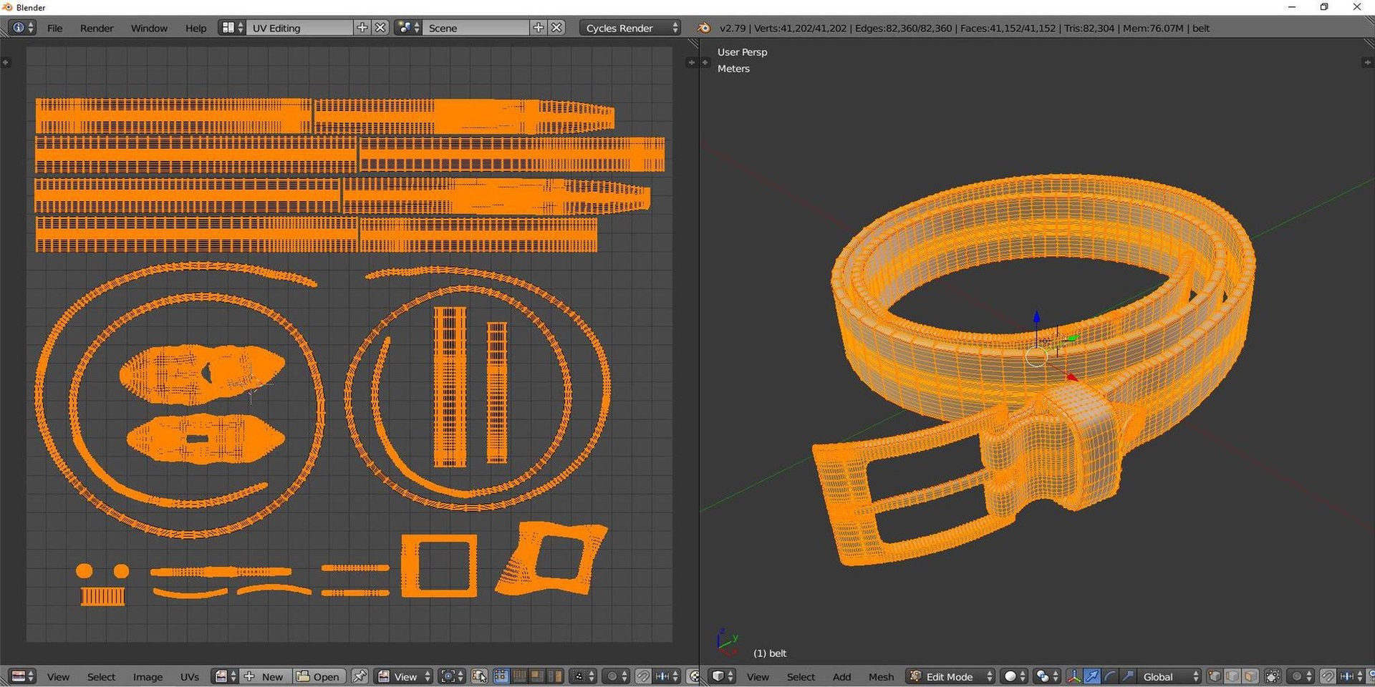The image size is (1375, 687).
Task: Open UV editor pivot point dropdown
Action: pos(451,676)
